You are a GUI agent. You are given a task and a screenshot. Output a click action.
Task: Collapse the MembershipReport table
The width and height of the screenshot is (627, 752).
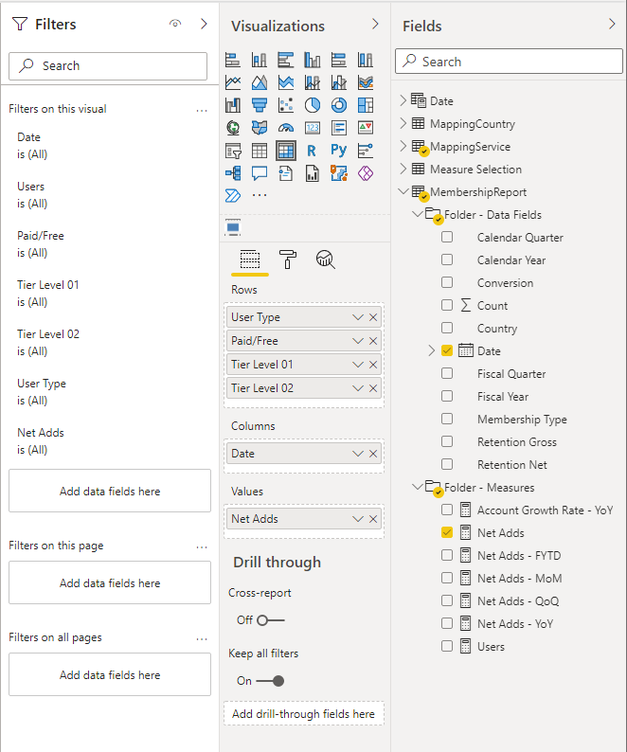point(403,191)
